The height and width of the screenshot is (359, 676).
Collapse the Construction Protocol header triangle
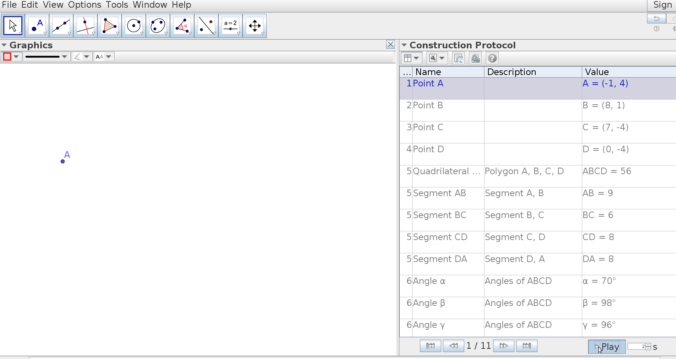[404, 45]
